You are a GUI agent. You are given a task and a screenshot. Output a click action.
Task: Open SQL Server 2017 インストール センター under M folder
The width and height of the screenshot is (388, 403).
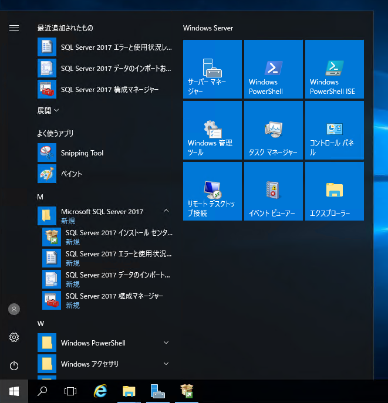(108, 237)
